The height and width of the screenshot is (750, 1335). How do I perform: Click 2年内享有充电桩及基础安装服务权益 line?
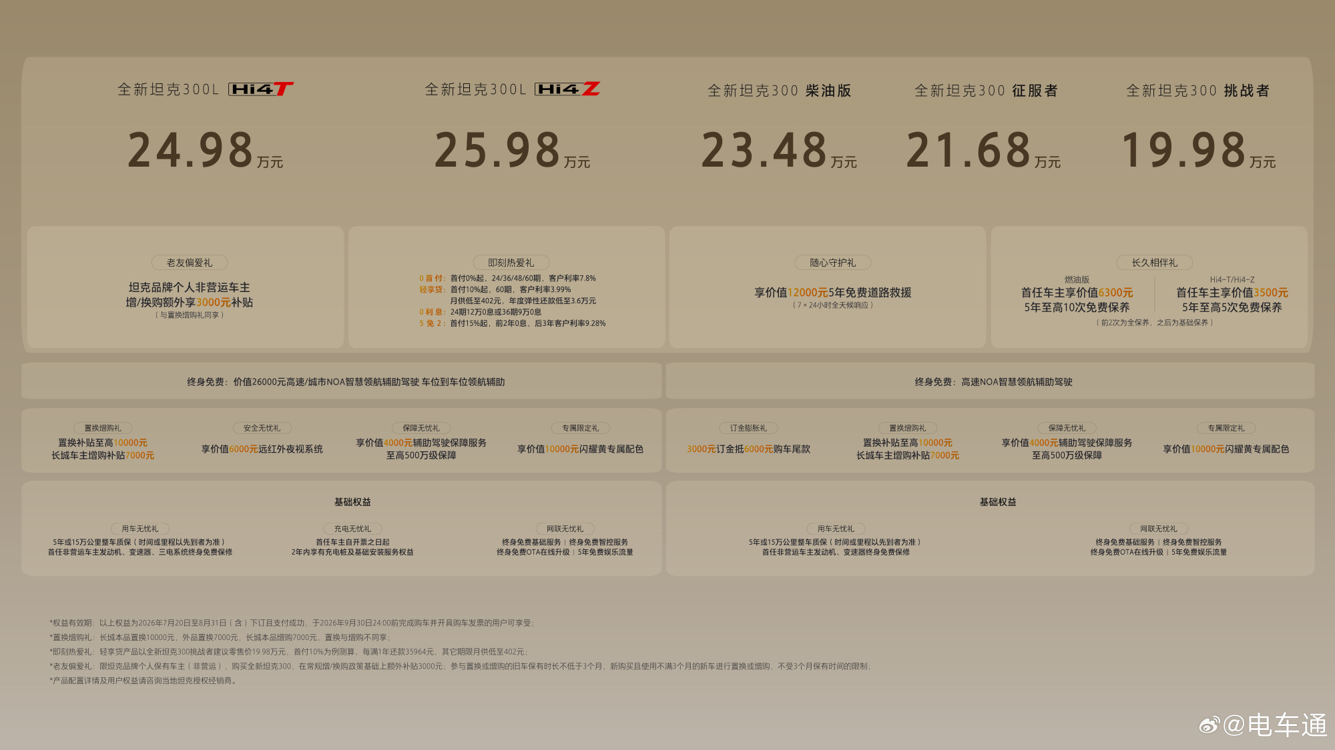click(x=352, y=552)
